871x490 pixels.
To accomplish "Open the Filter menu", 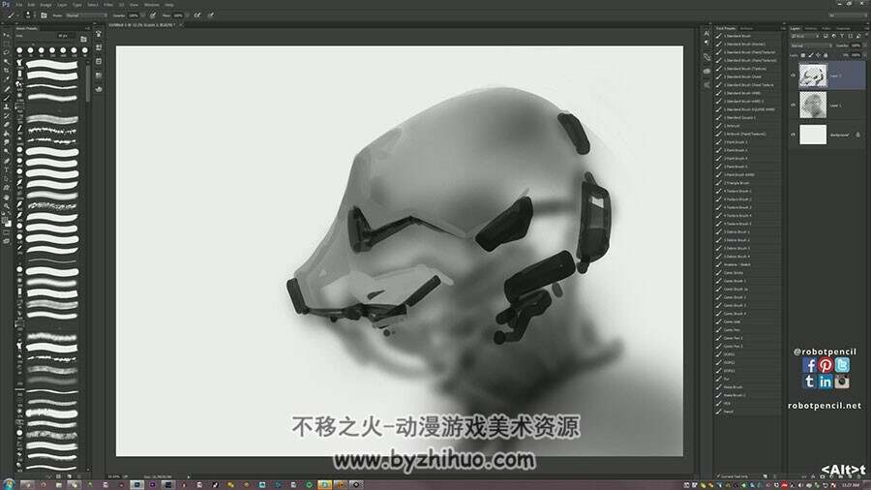I will 108,5.
